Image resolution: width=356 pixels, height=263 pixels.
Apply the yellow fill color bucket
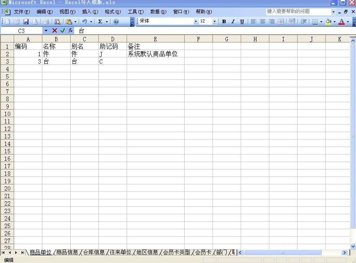tap(328, 22)
